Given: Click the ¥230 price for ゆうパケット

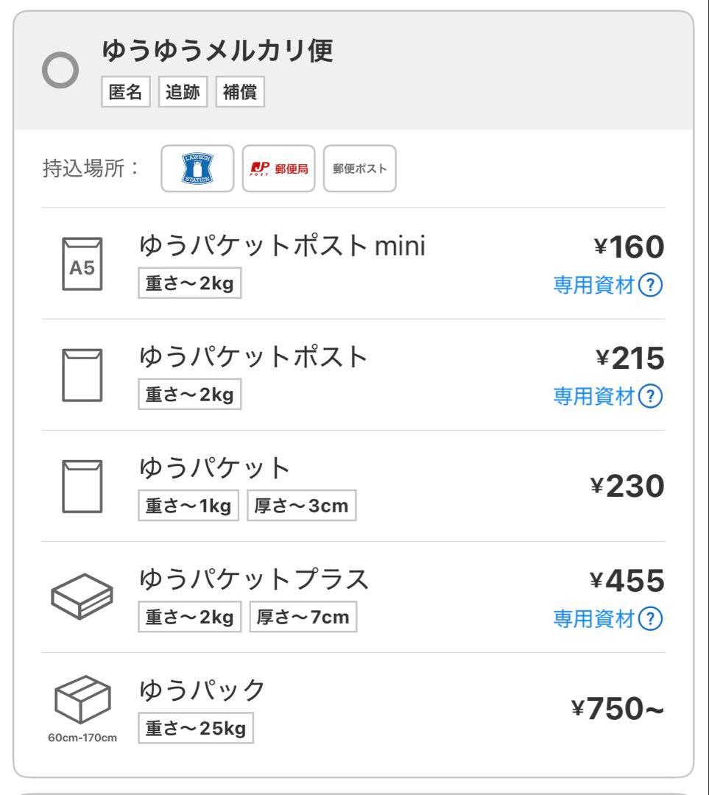Looking at the screenshot, I should (627, 486).
